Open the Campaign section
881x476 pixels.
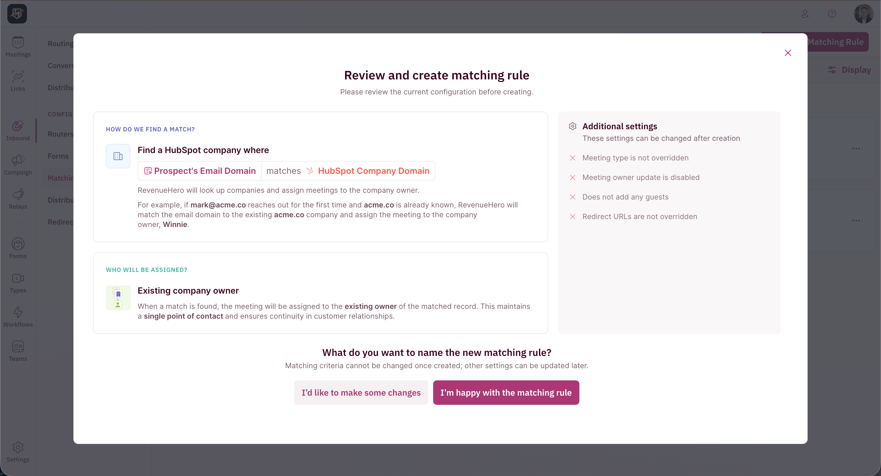pos(18,165)
